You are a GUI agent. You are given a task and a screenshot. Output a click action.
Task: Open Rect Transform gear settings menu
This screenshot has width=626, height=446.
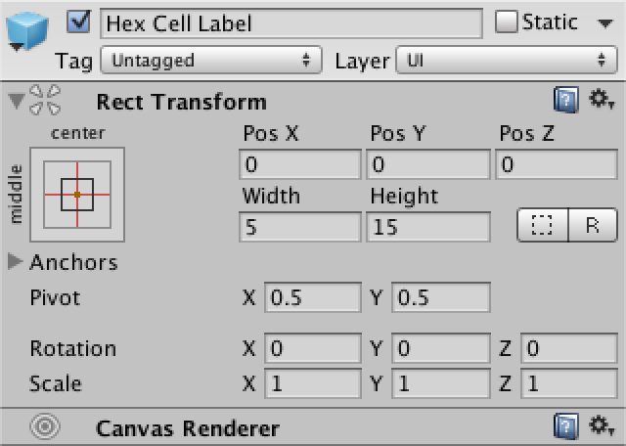pos(600,101)
